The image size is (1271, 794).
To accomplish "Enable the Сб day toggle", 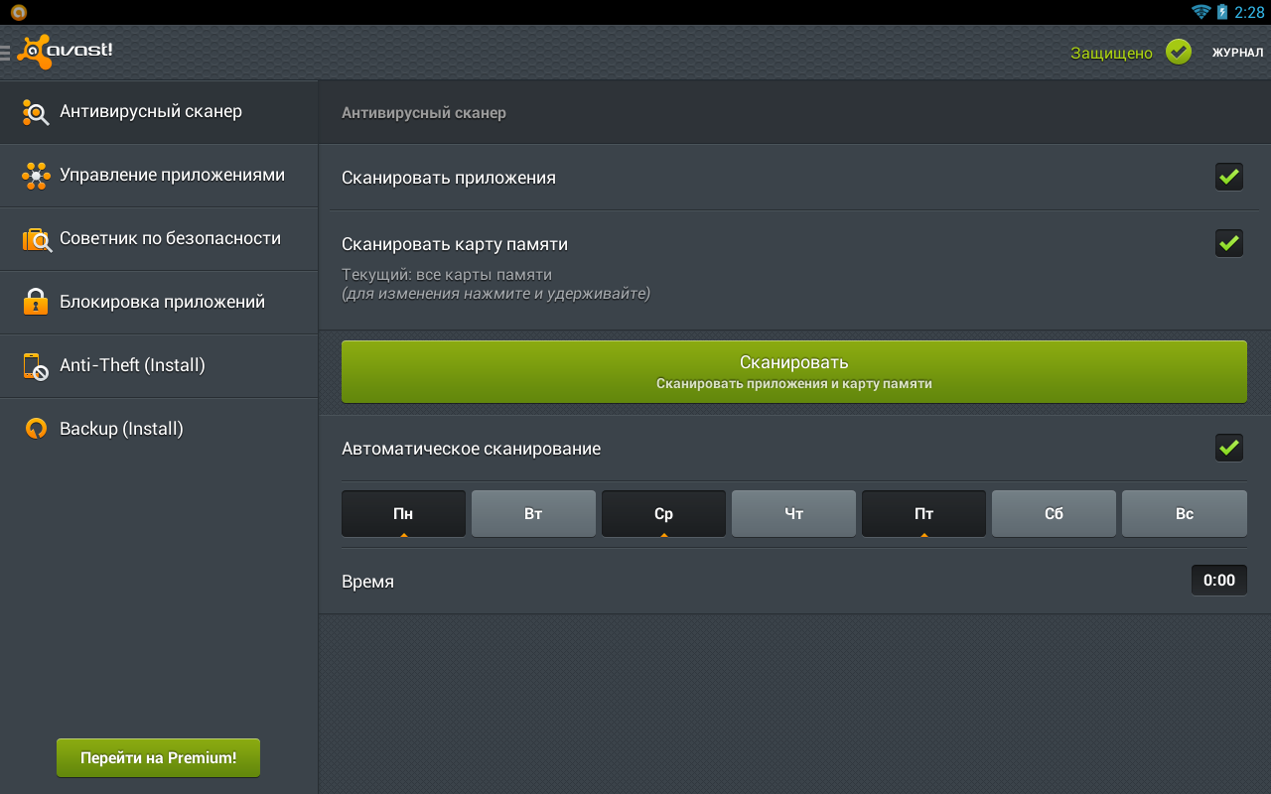I will coord(1054,514).
